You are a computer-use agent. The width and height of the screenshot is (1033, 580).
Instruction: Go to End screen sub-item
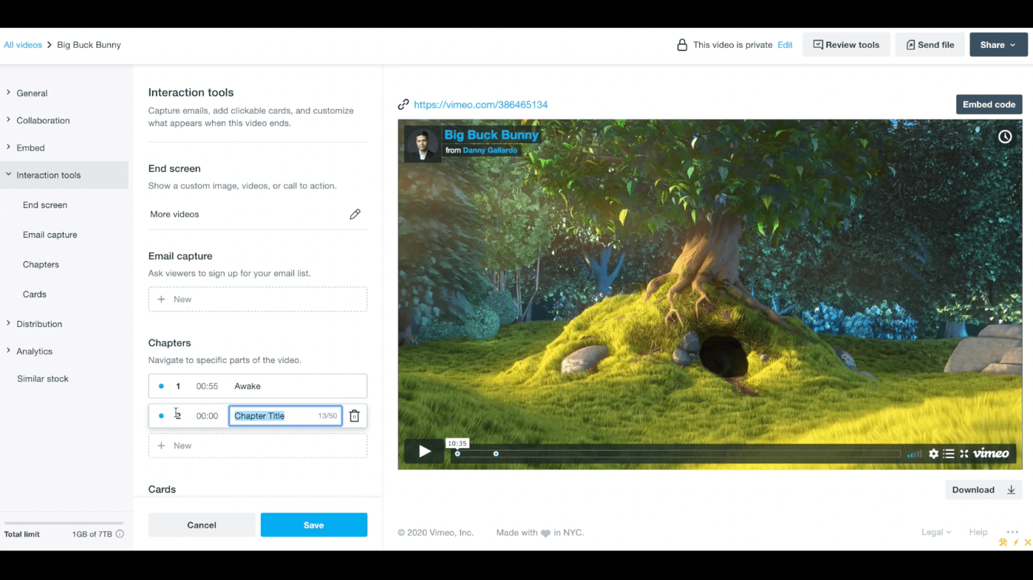point(45,205)
